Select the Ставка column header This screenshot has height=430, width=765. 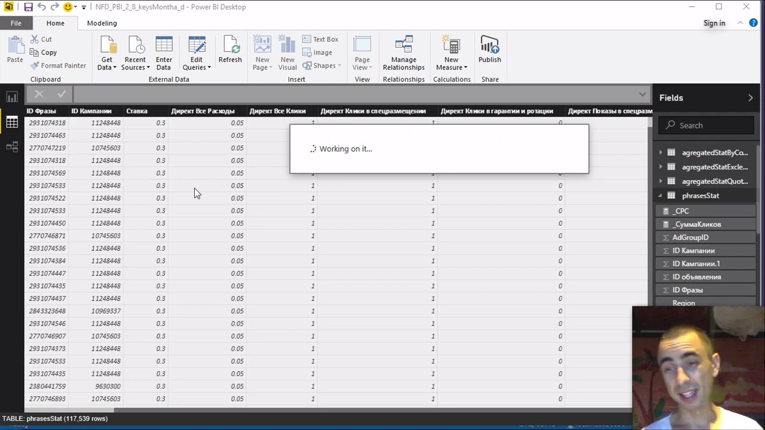(146, 111)
